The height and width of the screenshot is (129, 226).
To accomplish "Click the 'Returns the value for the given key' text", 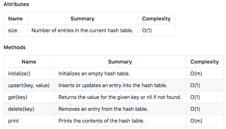I will (x=120, y=97).
